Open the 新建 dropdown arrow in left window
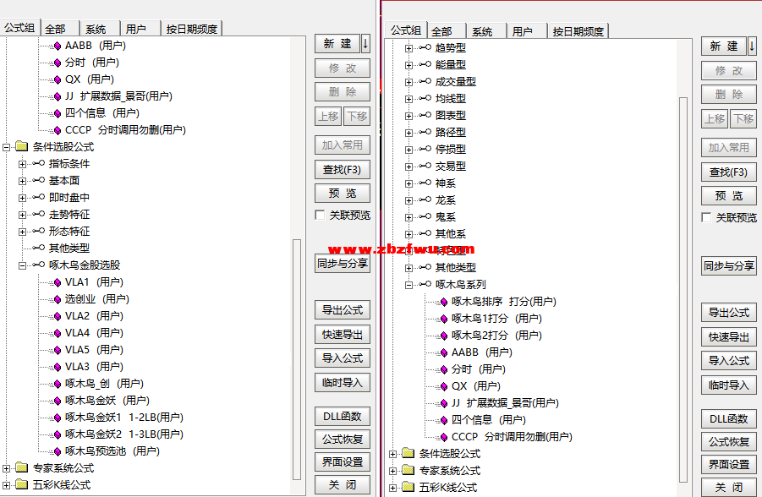The height and width of the screenshot is (497, 762). click(x=365, y=44)
